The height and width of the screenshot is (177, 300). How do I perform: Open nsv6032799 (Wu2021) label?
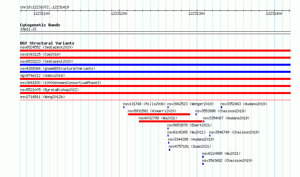(x=158, y=118)
